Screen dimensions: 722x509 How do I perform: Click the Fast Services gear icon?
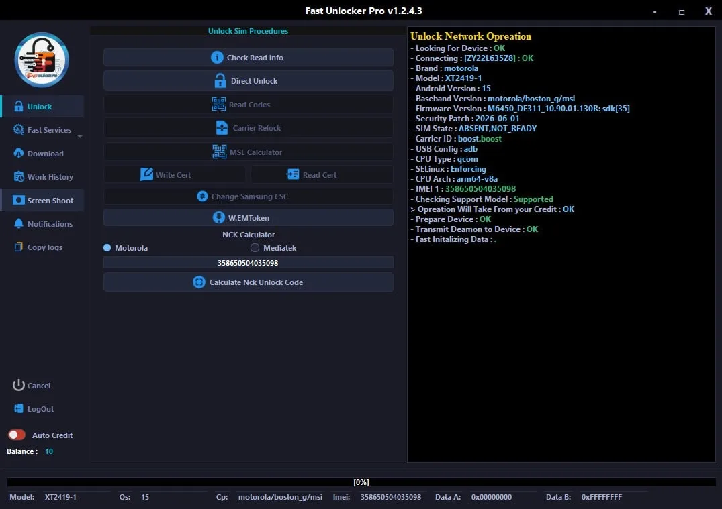pyautogui.click(x=18, y=129)
